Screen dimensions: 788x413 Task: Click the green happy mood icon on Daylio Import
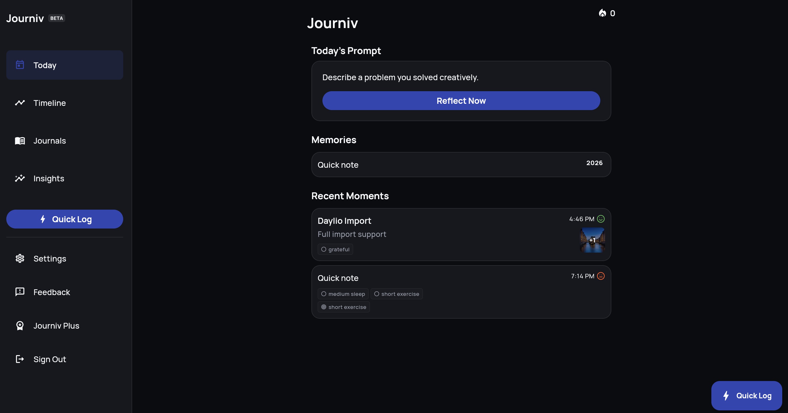(x=600, y=219)
